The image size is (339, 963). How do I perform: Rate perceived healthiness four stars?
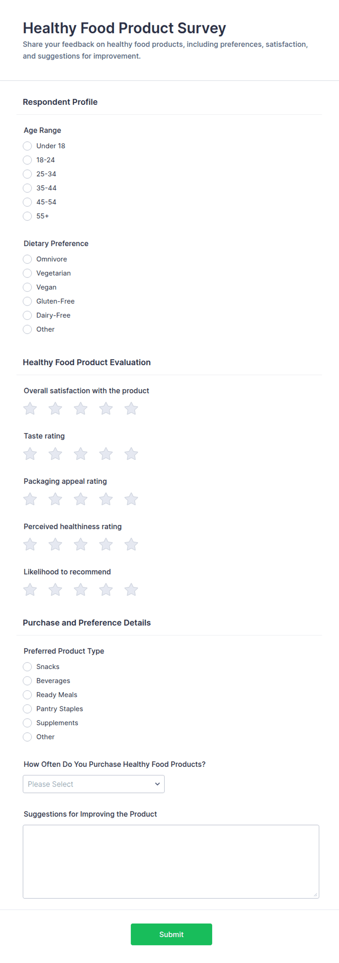[106, 544]
